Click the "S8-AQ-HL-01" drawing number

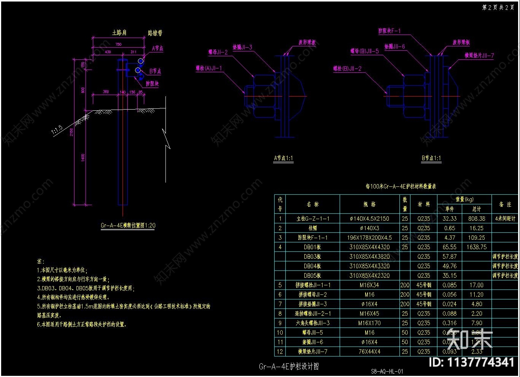click(x=387, y=371)
